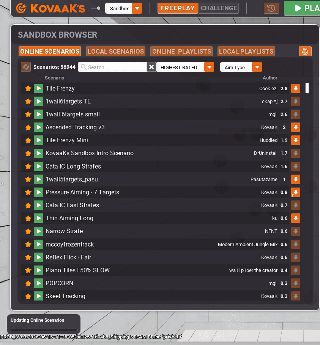Download the Pressure Aiming - 7 Targets scenario
The image size is (320, 345).
(x=296, y=192)
